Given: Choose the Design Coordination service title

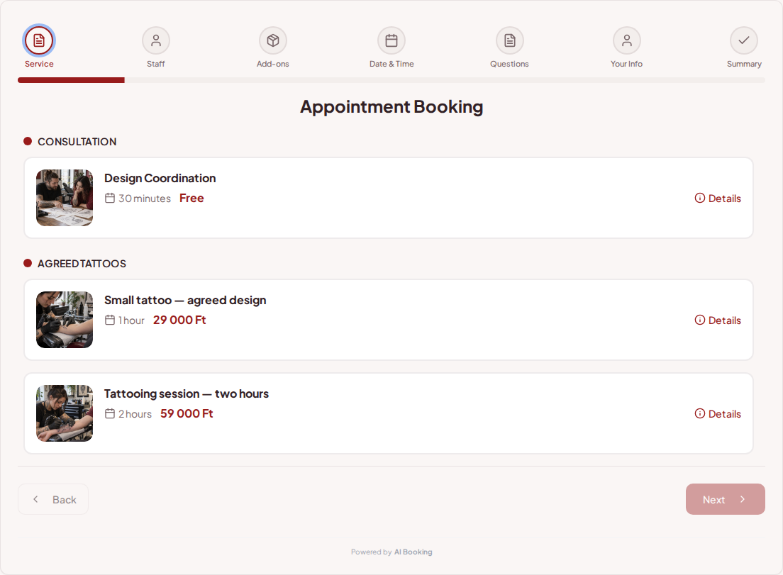Looking at the screenshot, I should tap(160, 178).
